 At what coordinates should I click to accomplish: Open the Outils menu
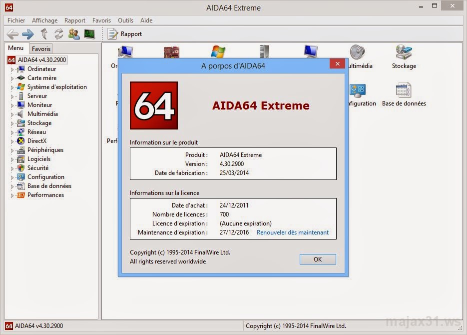pos(125,20)
